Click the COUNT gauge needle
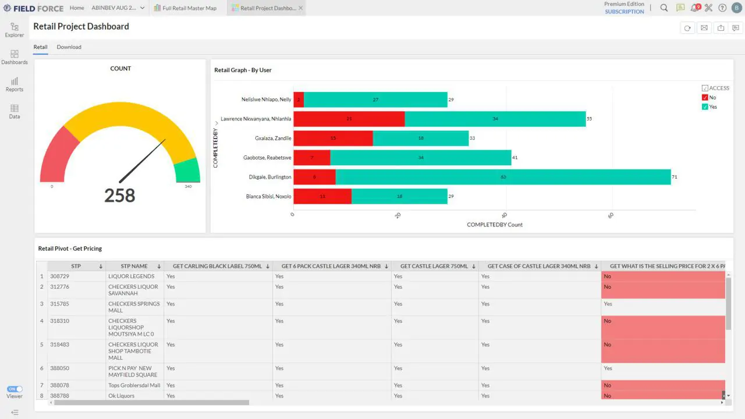Viewport: 745px width, 419px height. [143, 161]
